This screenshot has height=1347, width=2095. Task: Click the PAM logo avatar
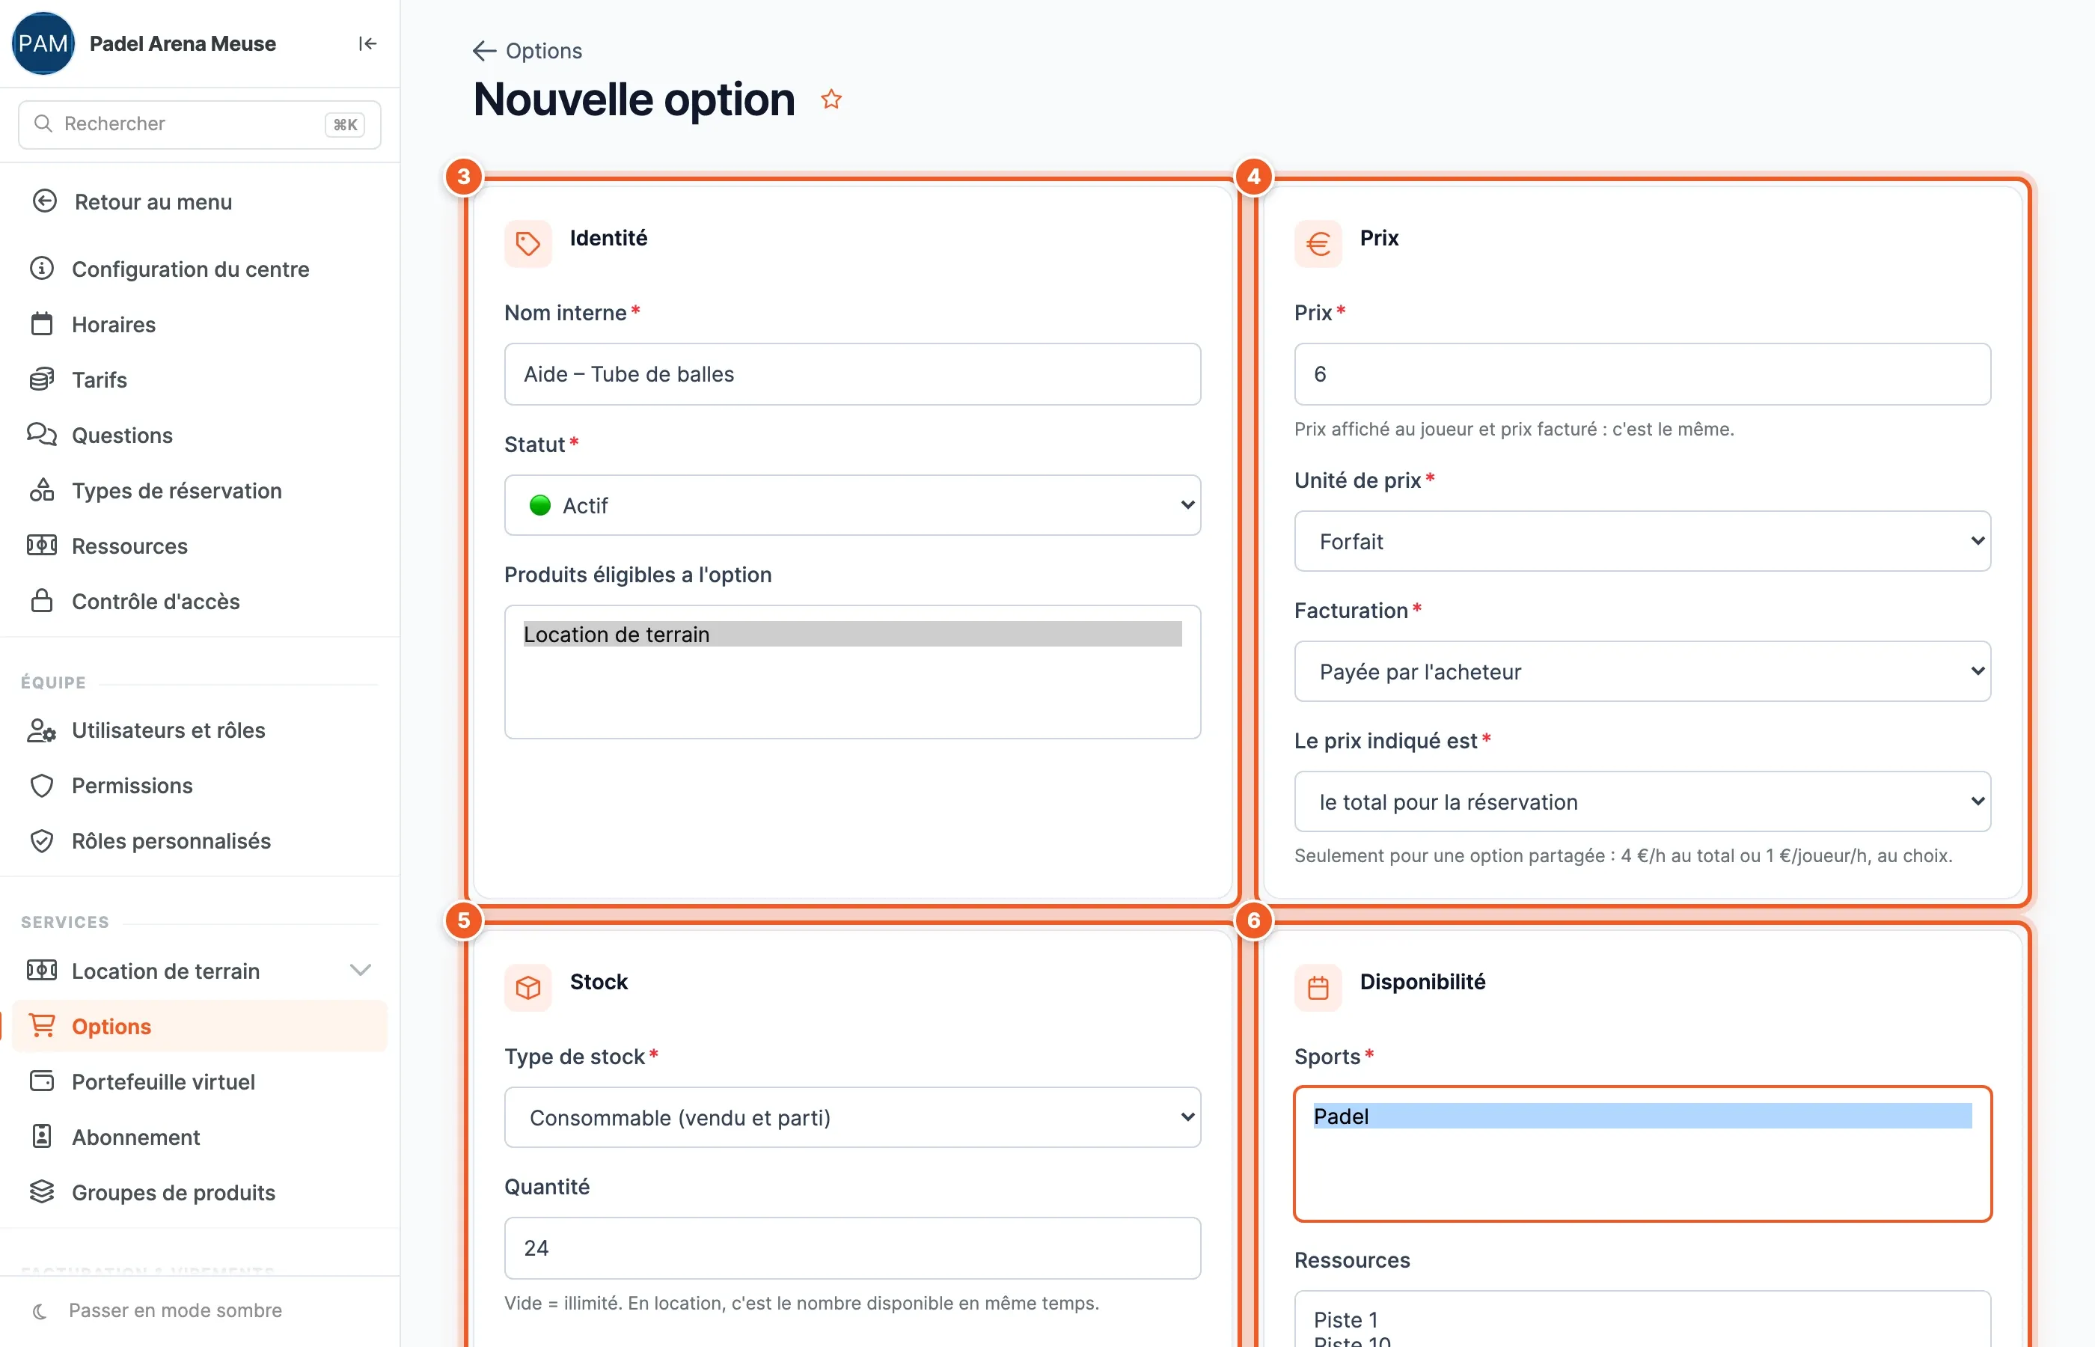pyautogui.click(x=43, y=43)
